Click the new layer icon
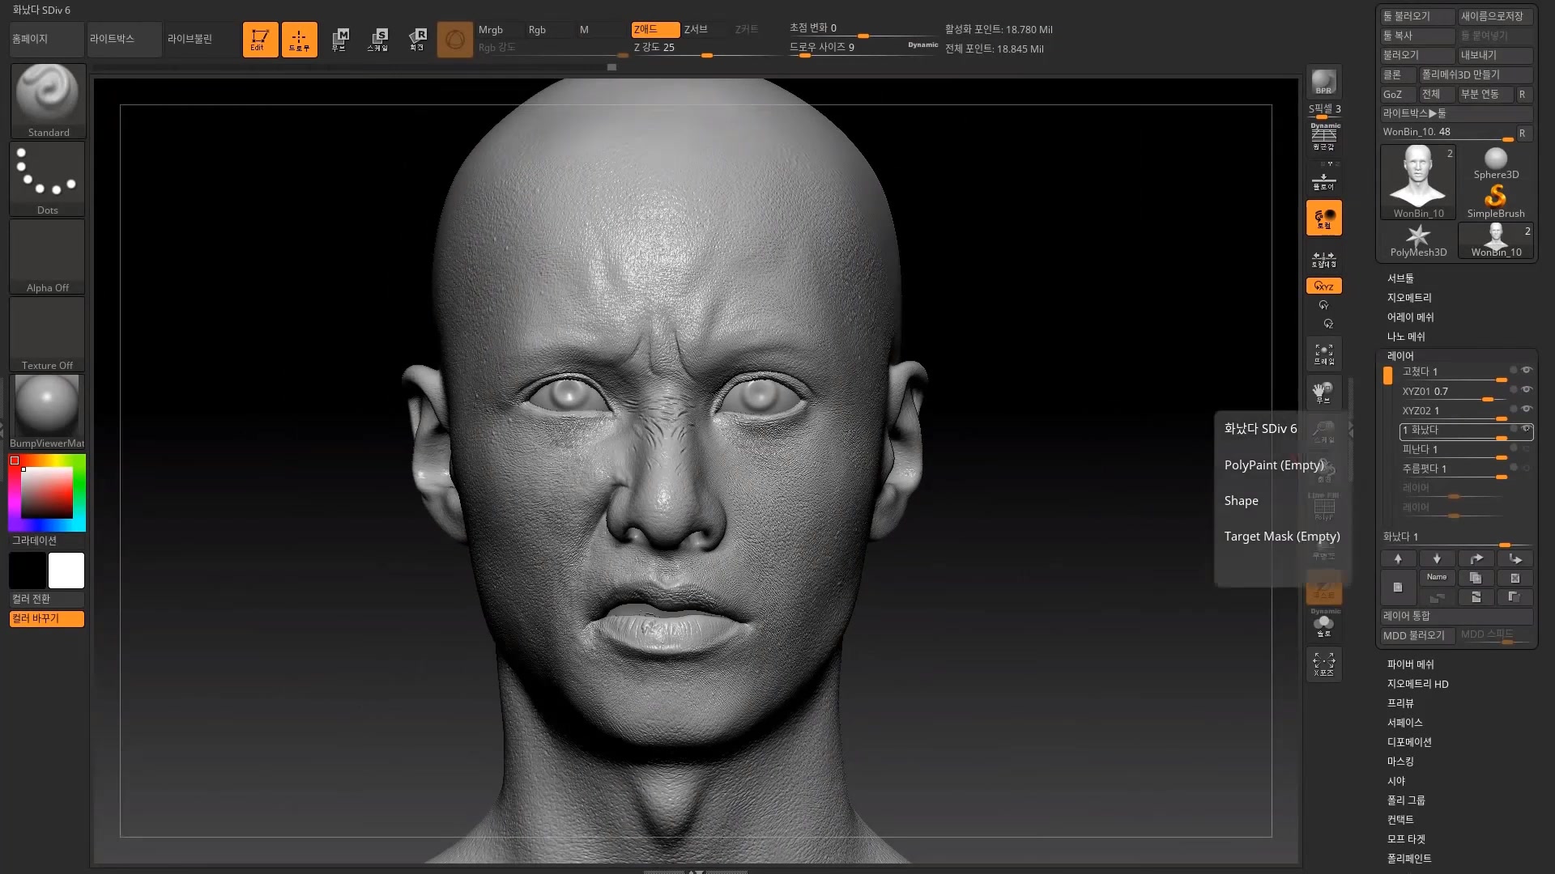This screenshot has width=1555, height=874. point(1397,588)
